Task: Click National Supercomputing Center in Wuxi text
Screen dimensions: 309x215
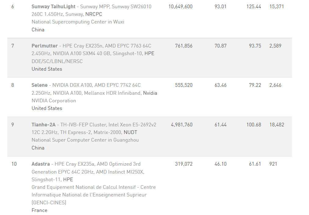Action: pos(78,22)
